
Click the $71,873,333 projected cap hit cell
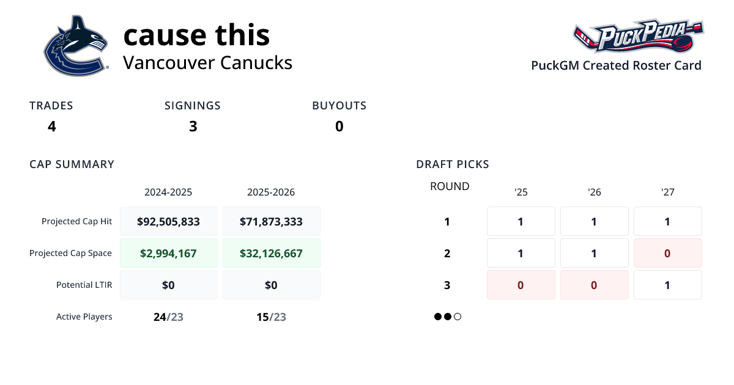coord(271,221)
